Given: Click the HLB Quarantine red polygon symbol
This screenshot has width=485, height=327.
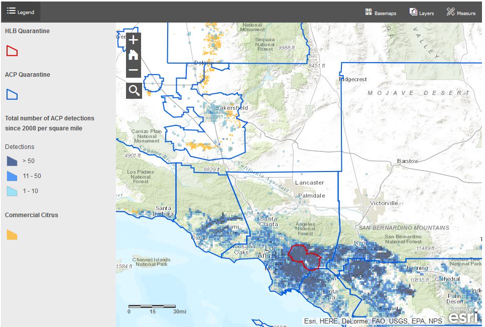Looking at the screenshot, I should 12,51.
